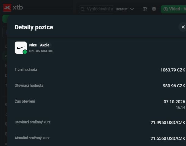Click the chevron next to Default

tap(132, 9)
